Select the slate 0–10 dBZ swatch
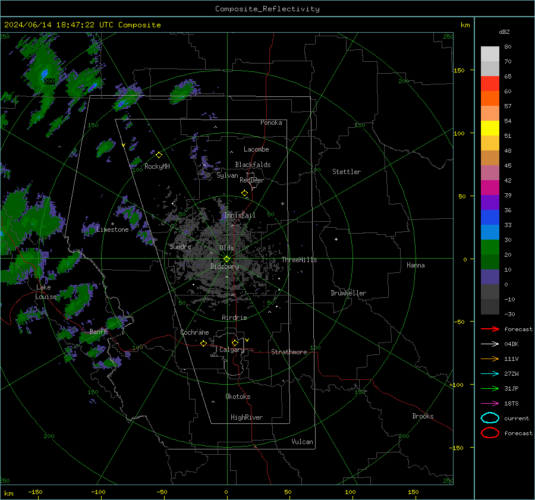 490,277
